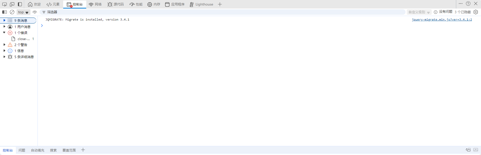
Task: Select the 控制台 console tab at top
Action: (x=75, y=4)
